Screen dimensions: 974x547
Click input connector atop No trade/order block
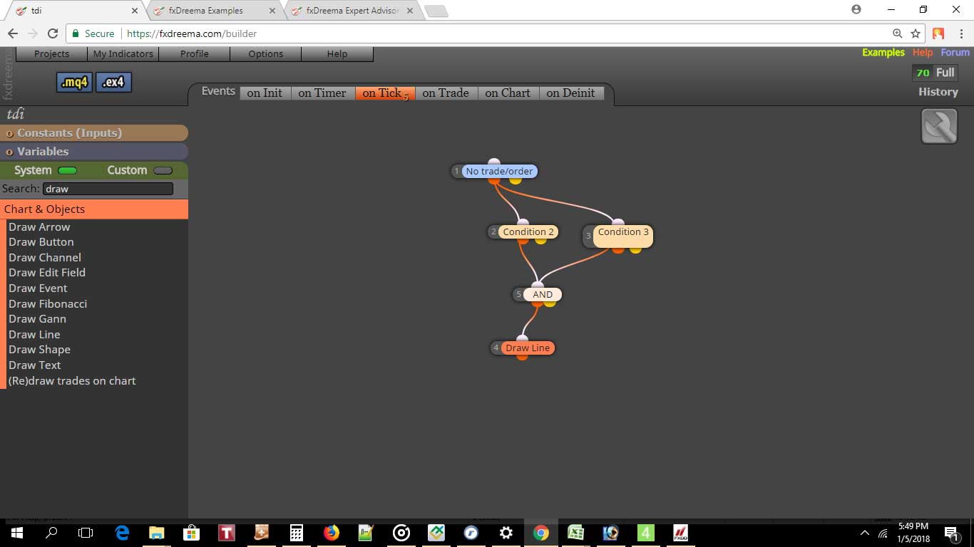point(494,162)
